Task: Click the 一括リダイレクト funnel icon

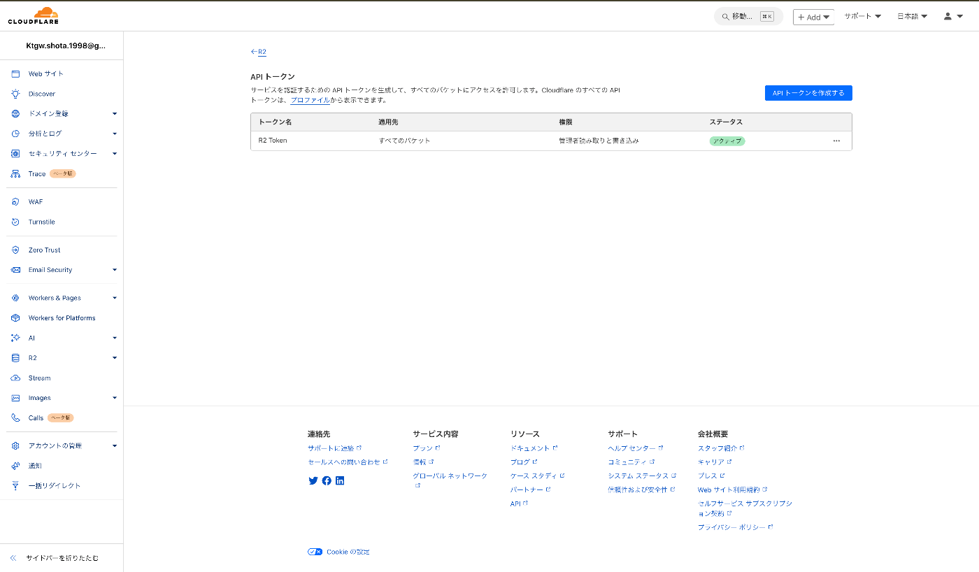Action: [x=15, y=485]
